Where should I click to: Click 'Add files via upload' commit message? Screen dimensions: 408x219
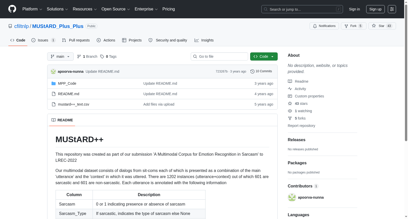pyautogui.click(x=159, y=104)
